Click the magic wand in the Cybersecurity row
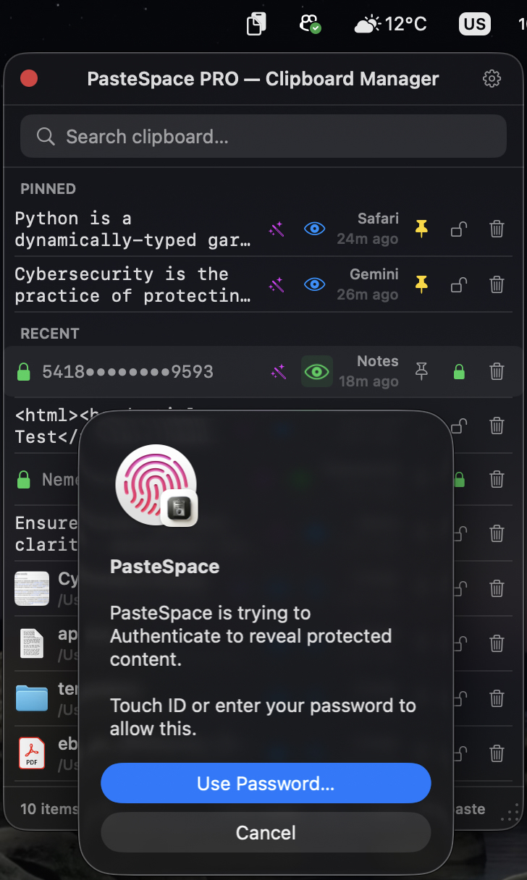This screenshot has width=527, height=880. (277, 285)
